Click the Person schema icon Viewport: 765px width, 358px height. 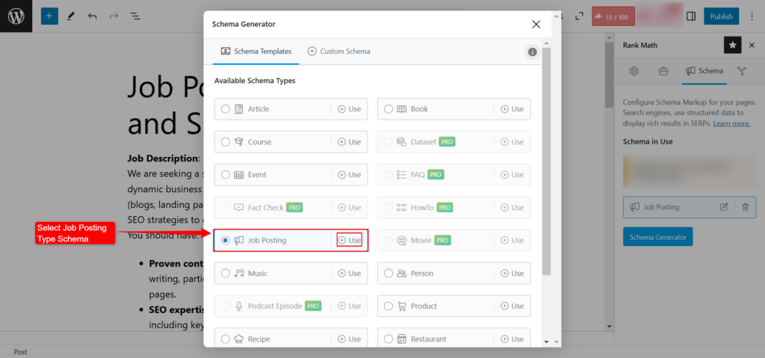402,273
